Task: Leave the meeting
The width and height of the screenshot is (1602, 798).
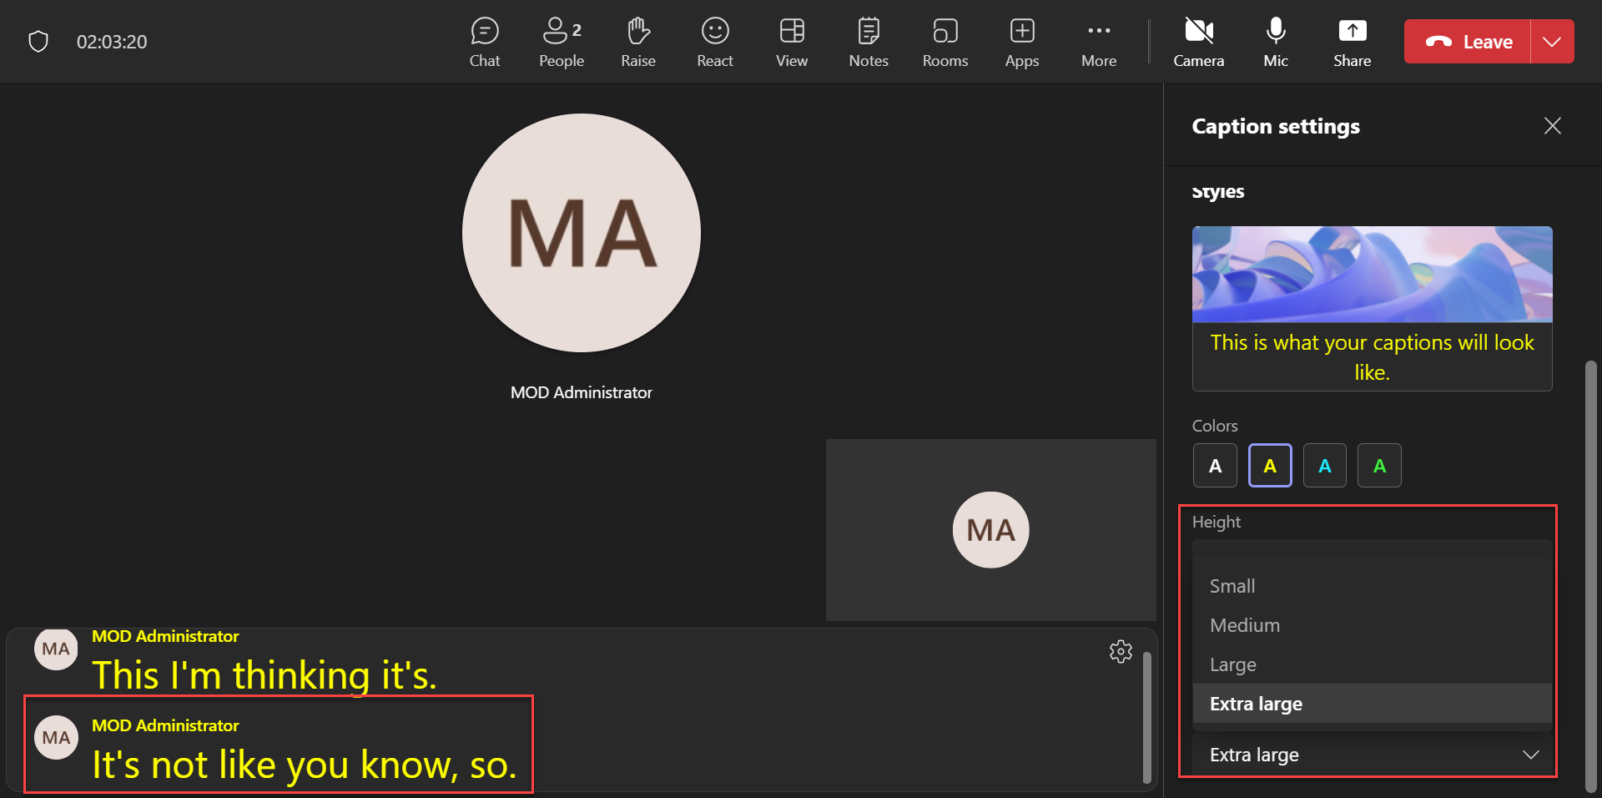Action: (x=1468, y=42)
